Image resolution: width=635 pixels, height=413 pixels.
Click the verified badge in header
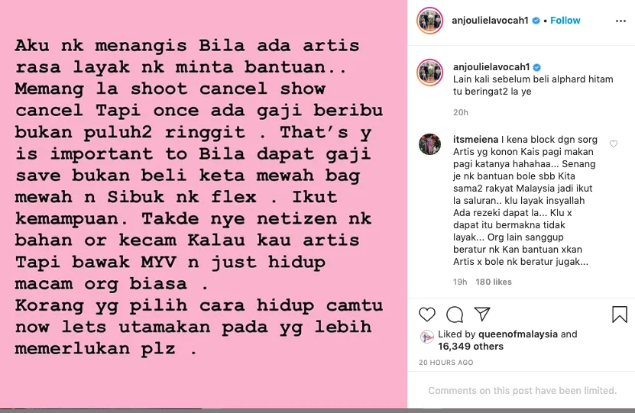536,21
